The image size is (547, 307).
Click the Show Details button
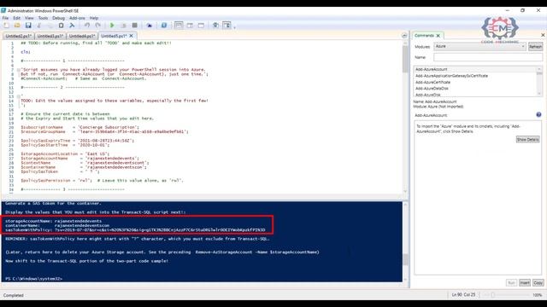point(527,140)
